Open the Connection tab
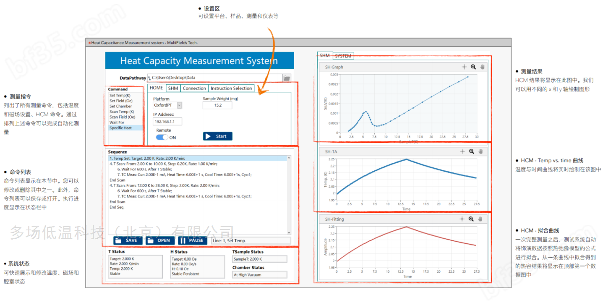603x305 pixels. [x=194, y=88]
